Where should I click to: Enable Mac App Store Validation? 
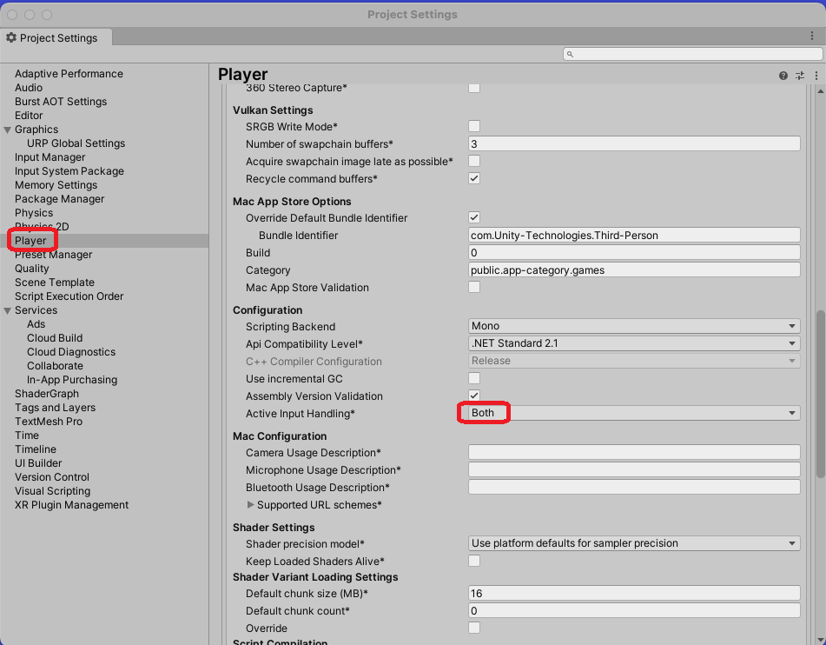click(474, 288)
